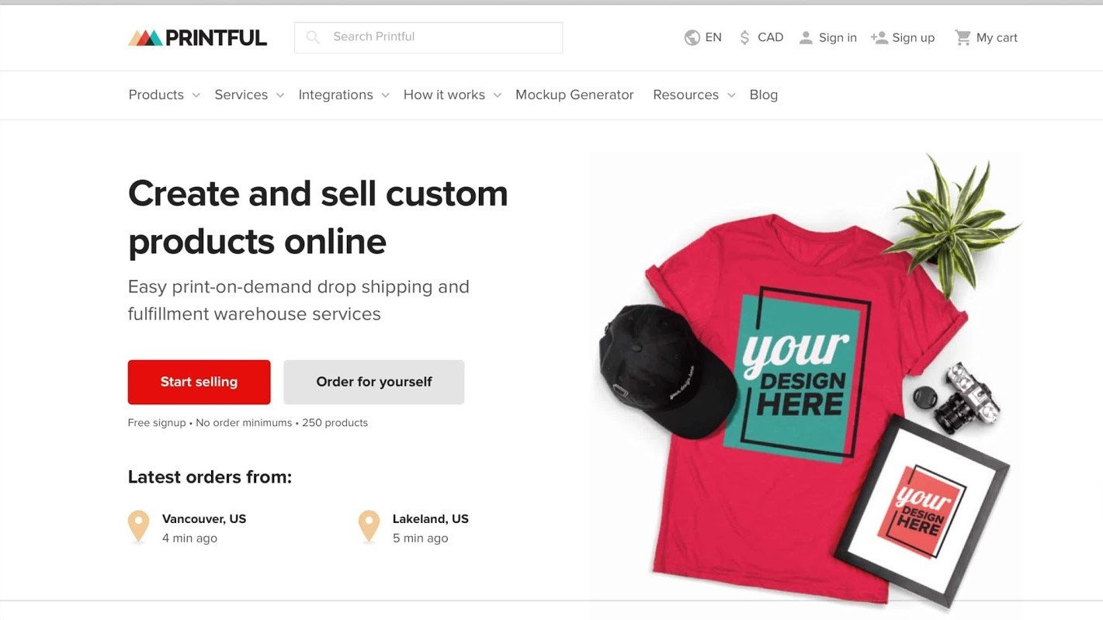This screenshot has width=1103, height=620.
Task: Click the Sign in person icon
Action: coord(806,37)
